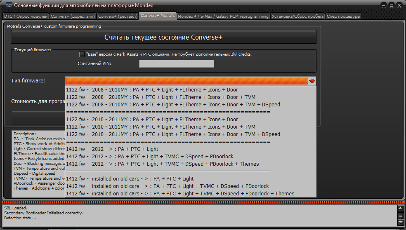
Task: Click the UCDS application icon in title bar
Action: pyautogui.click(x=9, y=5)
